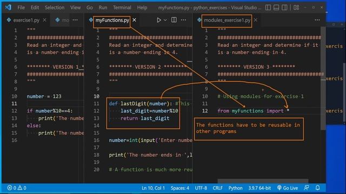Close the exercise1.py tab

[44, 20]
